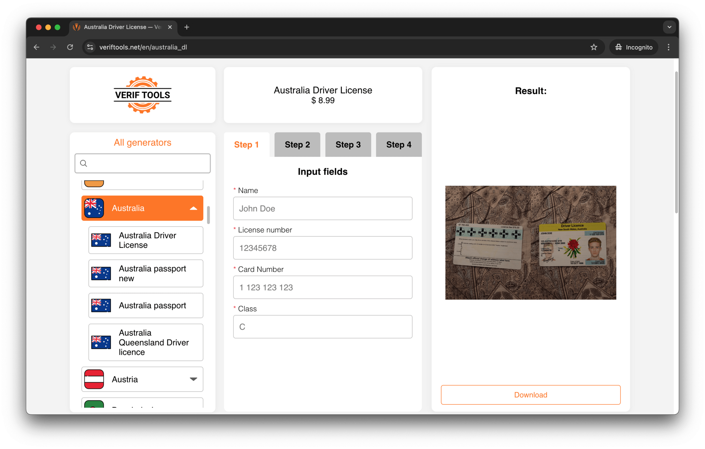The width and height of the screenshot is (705, 449).
Task: Click the generator list scrollbar handle
Action: pos(208,215)
